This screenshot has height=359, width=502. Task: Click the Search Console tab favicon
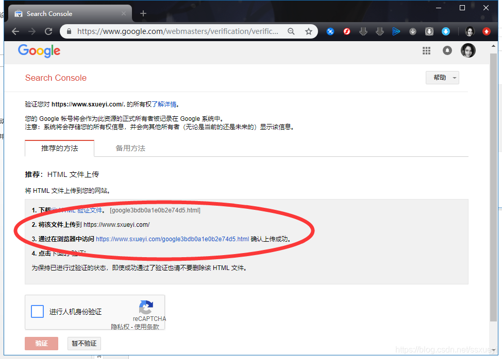[x=19, y=14]
